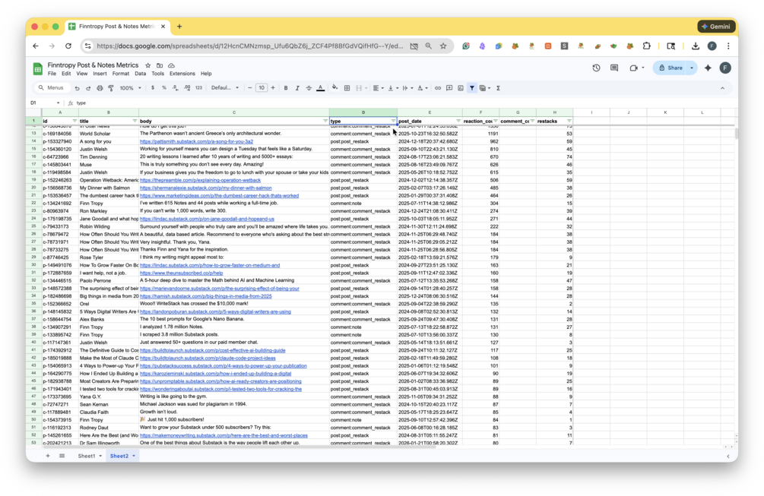Open the filter dropdown on the id column
This screenshot has width=764, height=496.
click(74, 121)
